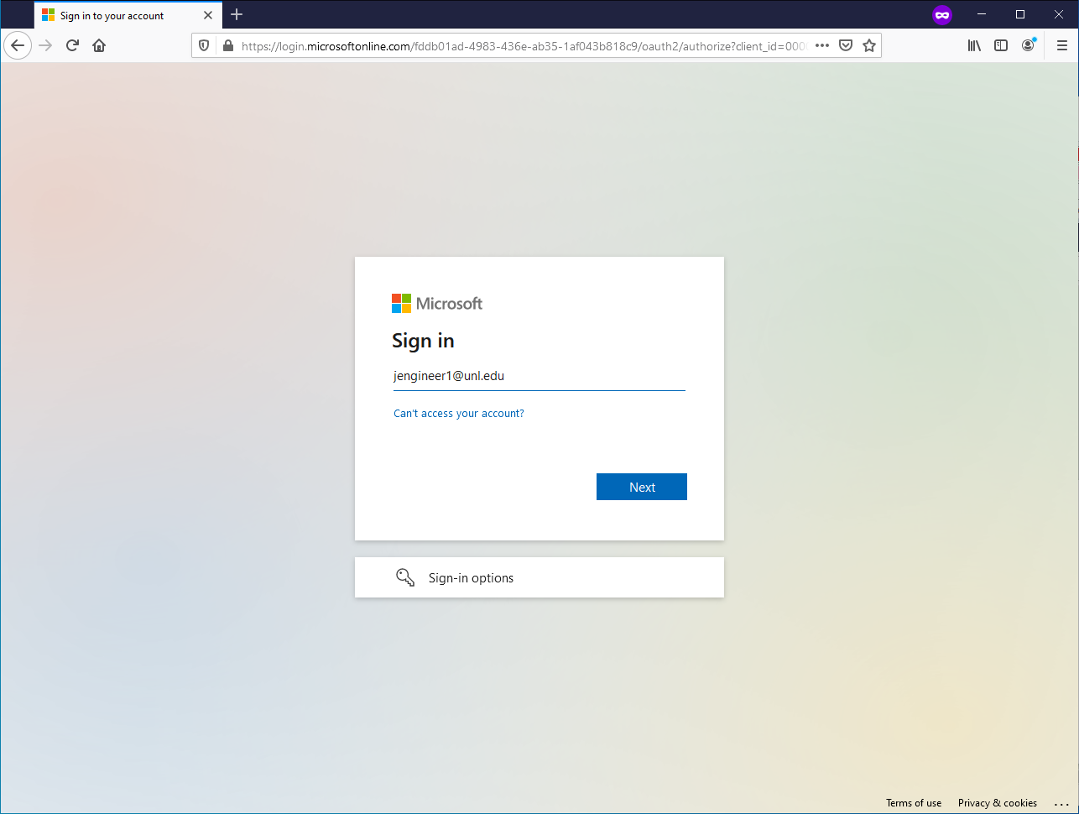Minimize the Firefox window
This screenshot has height=814, width=1079.
982,14
